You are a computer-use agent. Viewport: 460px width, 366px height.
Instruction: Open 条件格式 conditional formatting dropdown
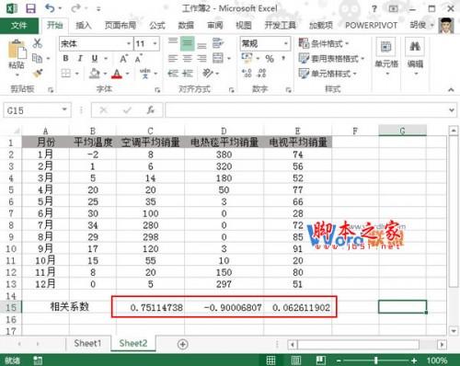click(324, 43)
